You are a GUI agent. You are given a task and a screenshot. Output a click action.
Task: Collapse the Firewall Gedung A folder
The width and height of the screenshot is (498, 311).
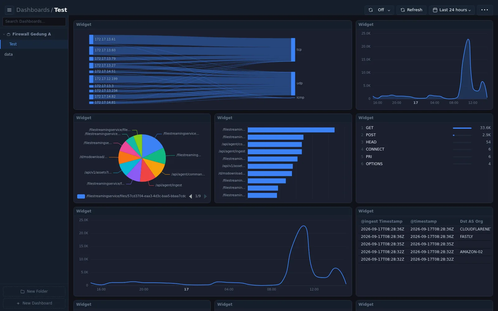pyautogui.click(x=4, y=34)
